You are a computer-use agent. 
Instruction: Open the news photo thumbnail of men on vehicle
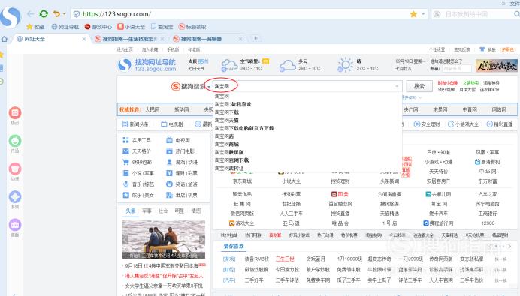(x=164, y=240)
